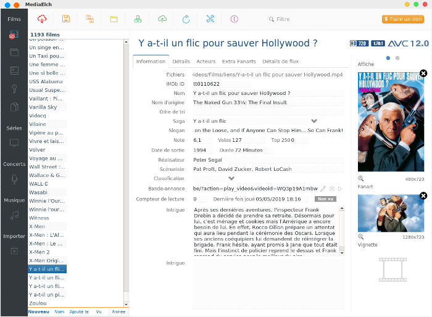Click the film list scroll down arrow
Viewport: 432px width, 317px height.
(126, 304)
